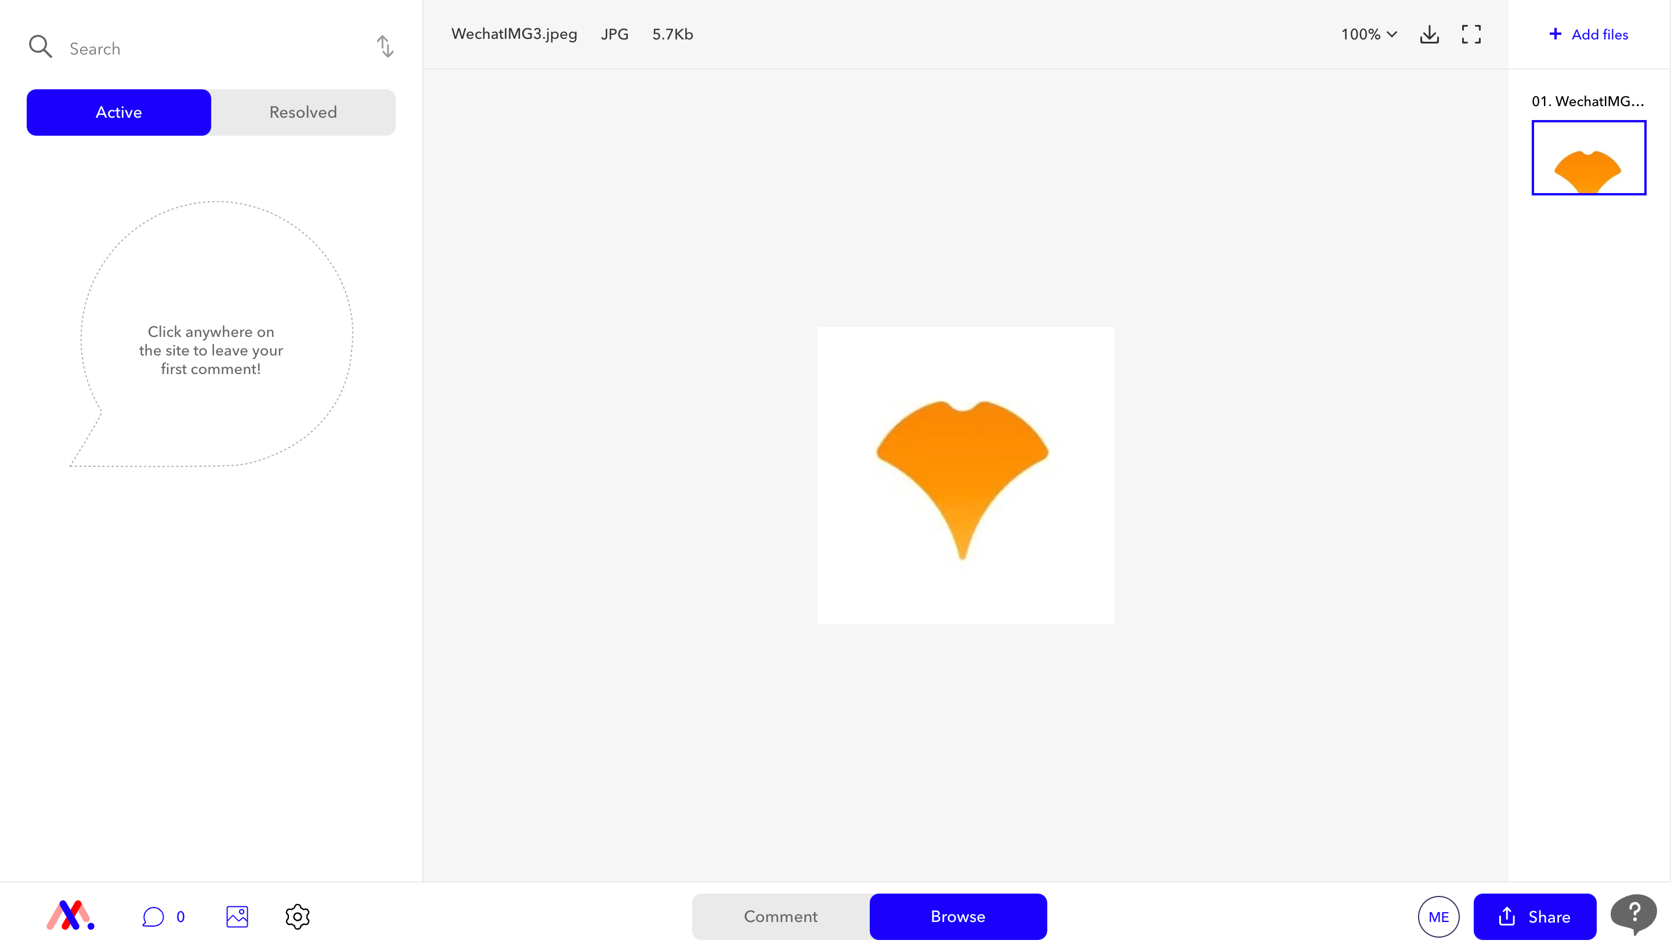Open settings gear icon
This screenshot has width=1671, height=951.
(x=297, y=916)
